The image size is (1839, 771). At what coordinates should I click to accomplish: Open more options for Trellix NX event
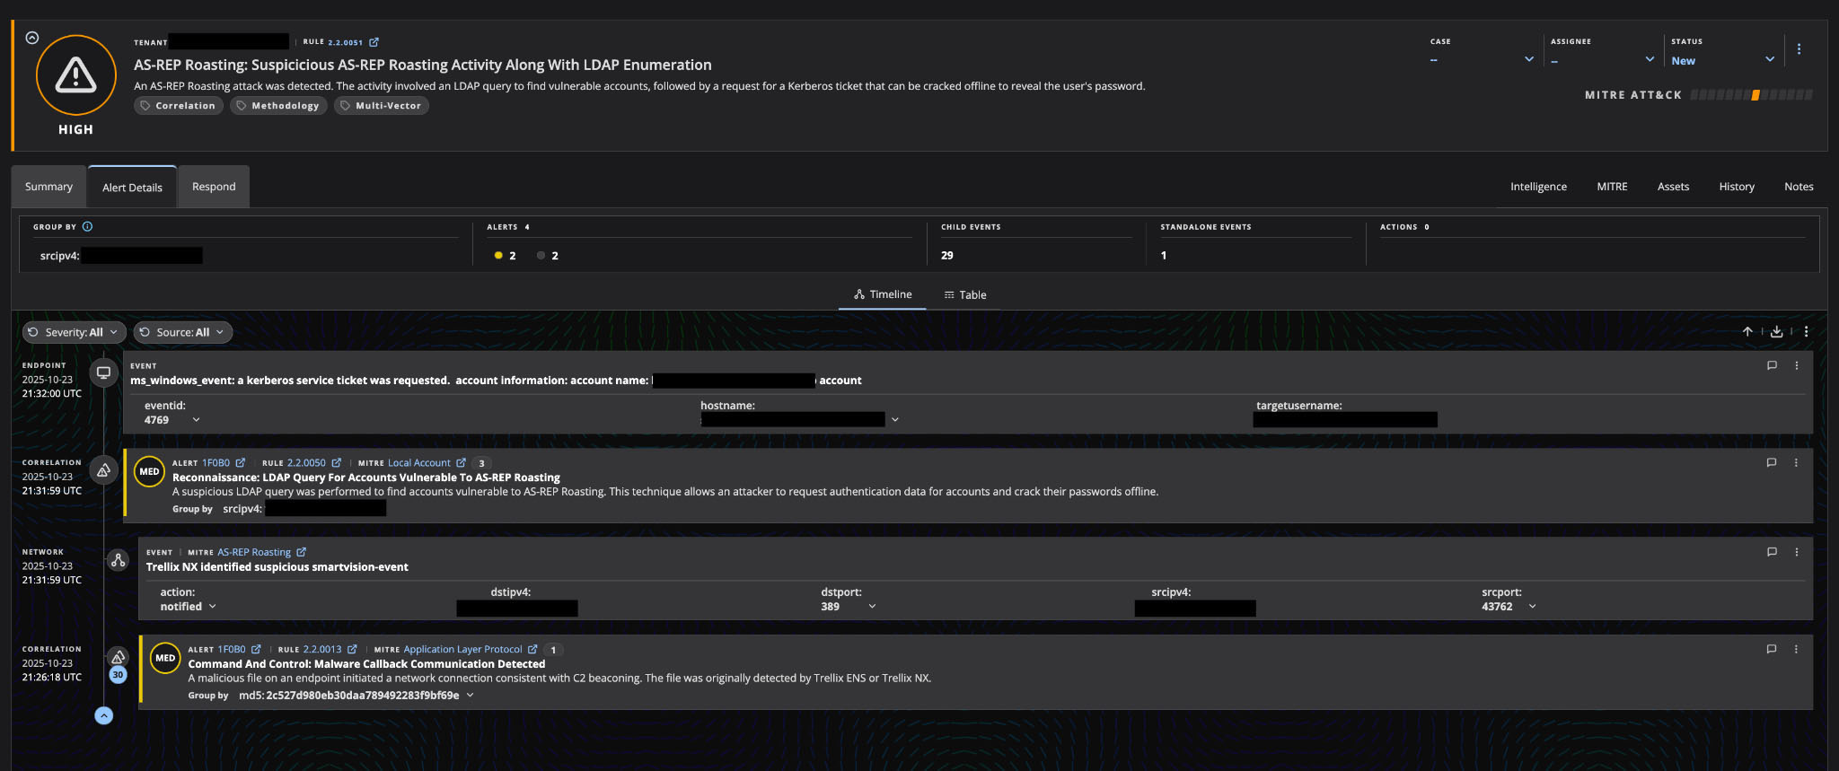[1796, 552]
